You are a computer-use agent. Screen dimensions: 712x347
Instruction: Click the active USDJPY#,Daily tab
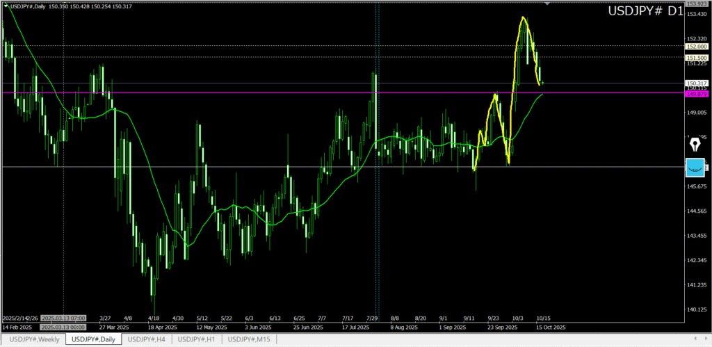tap(93, 339)
